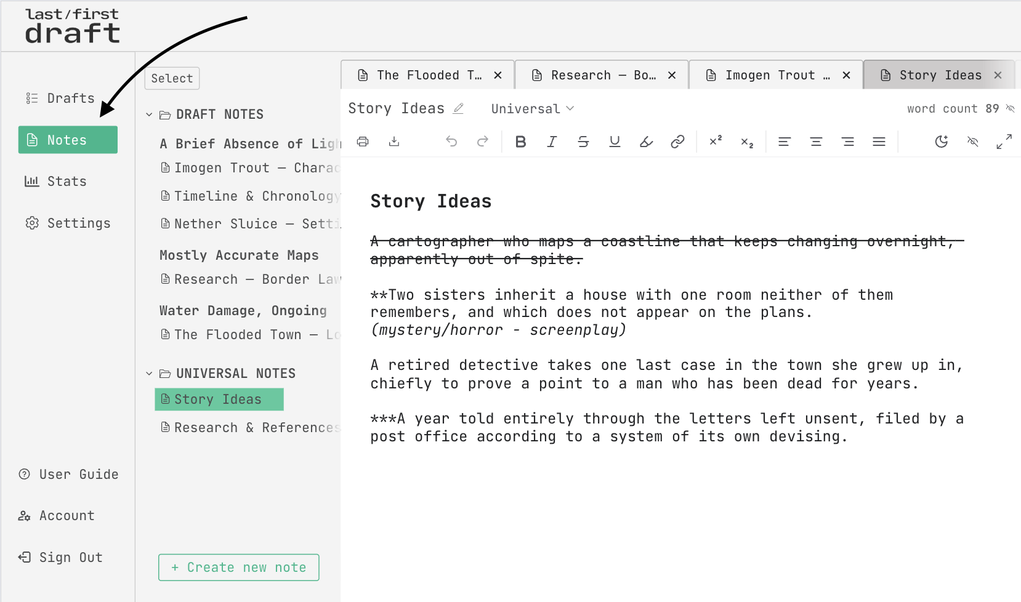
Task: Collapse the DRAFT NOTES folder
Action: (149, 114)
